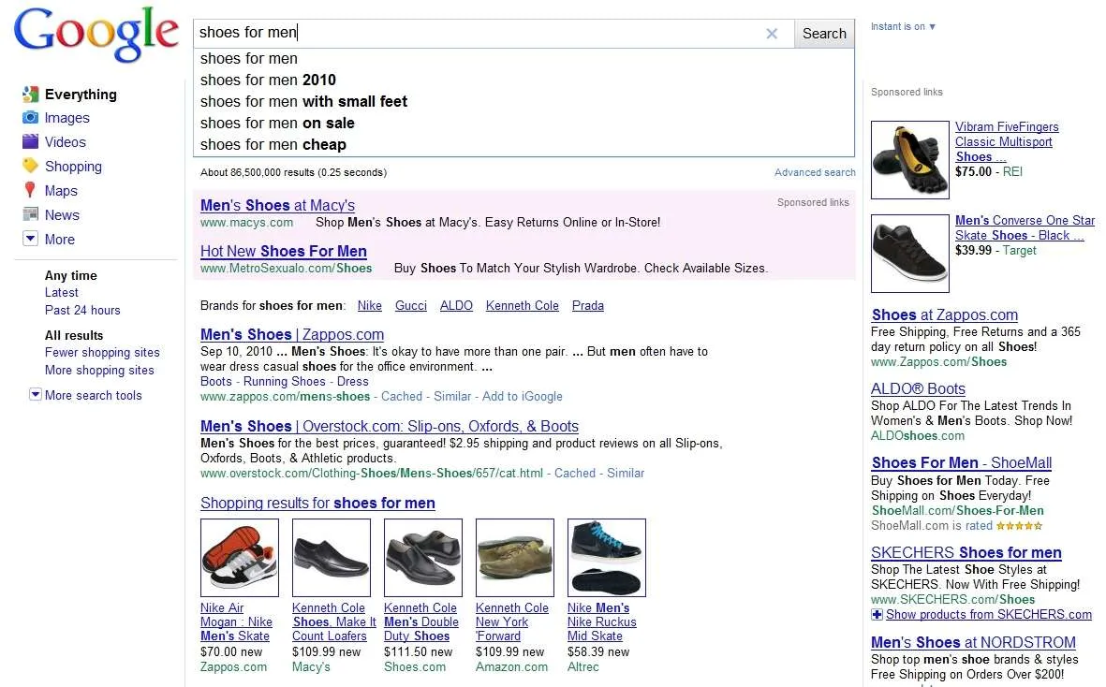Click the Maps pin icon
Screen dimensions: 1106x687
click(x=30, y=190)
